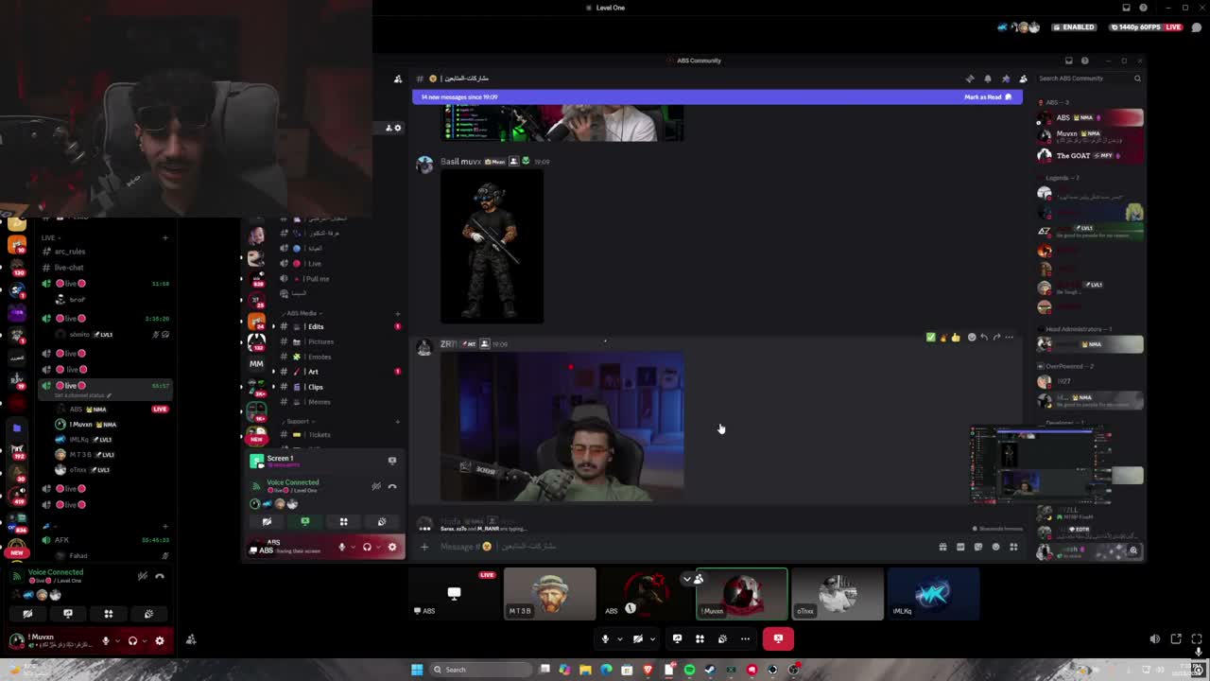Image resolution: width=1210 pixels, height=681 pixels.
Task: Toggle deafen headphones beside ! Muvxn
Action: pos(132,640)
